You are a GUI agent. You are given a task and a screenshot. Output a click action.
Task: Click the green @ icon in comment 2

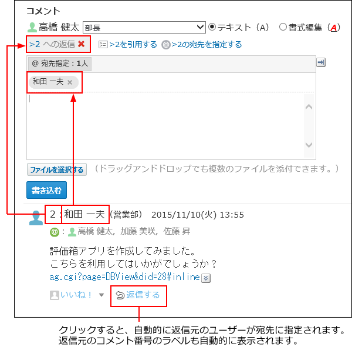tap(55, 232)
